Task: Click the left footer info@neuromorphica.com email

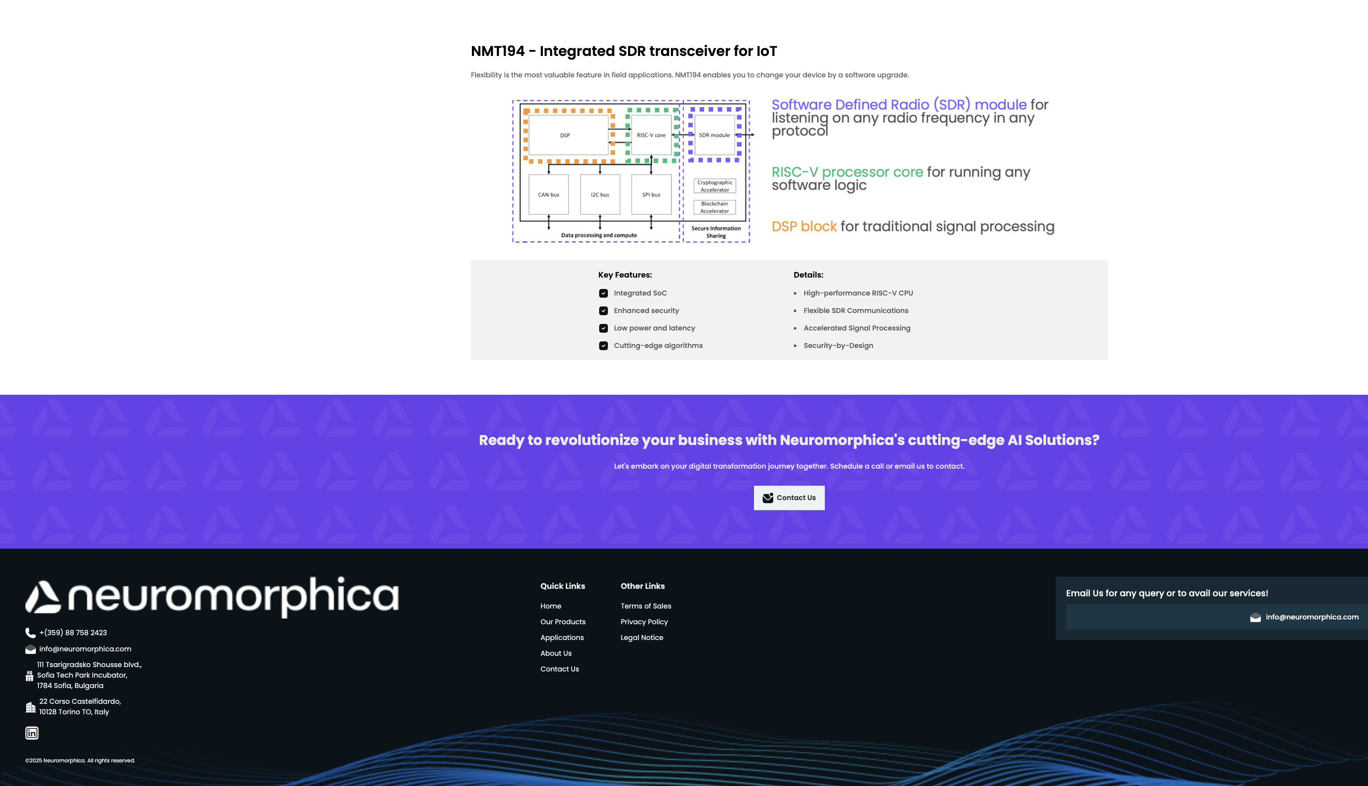Action: 85,649
